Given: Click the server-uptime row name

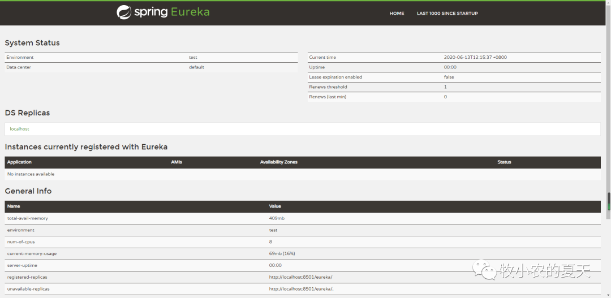Looking at the screenshot, I should click(x=23, y=265).
